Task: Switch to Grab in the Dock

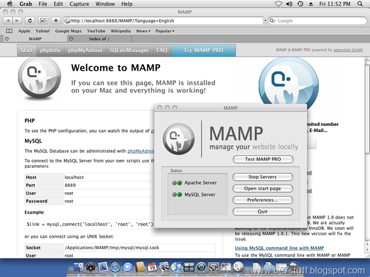Action: (x=226, y=267)
